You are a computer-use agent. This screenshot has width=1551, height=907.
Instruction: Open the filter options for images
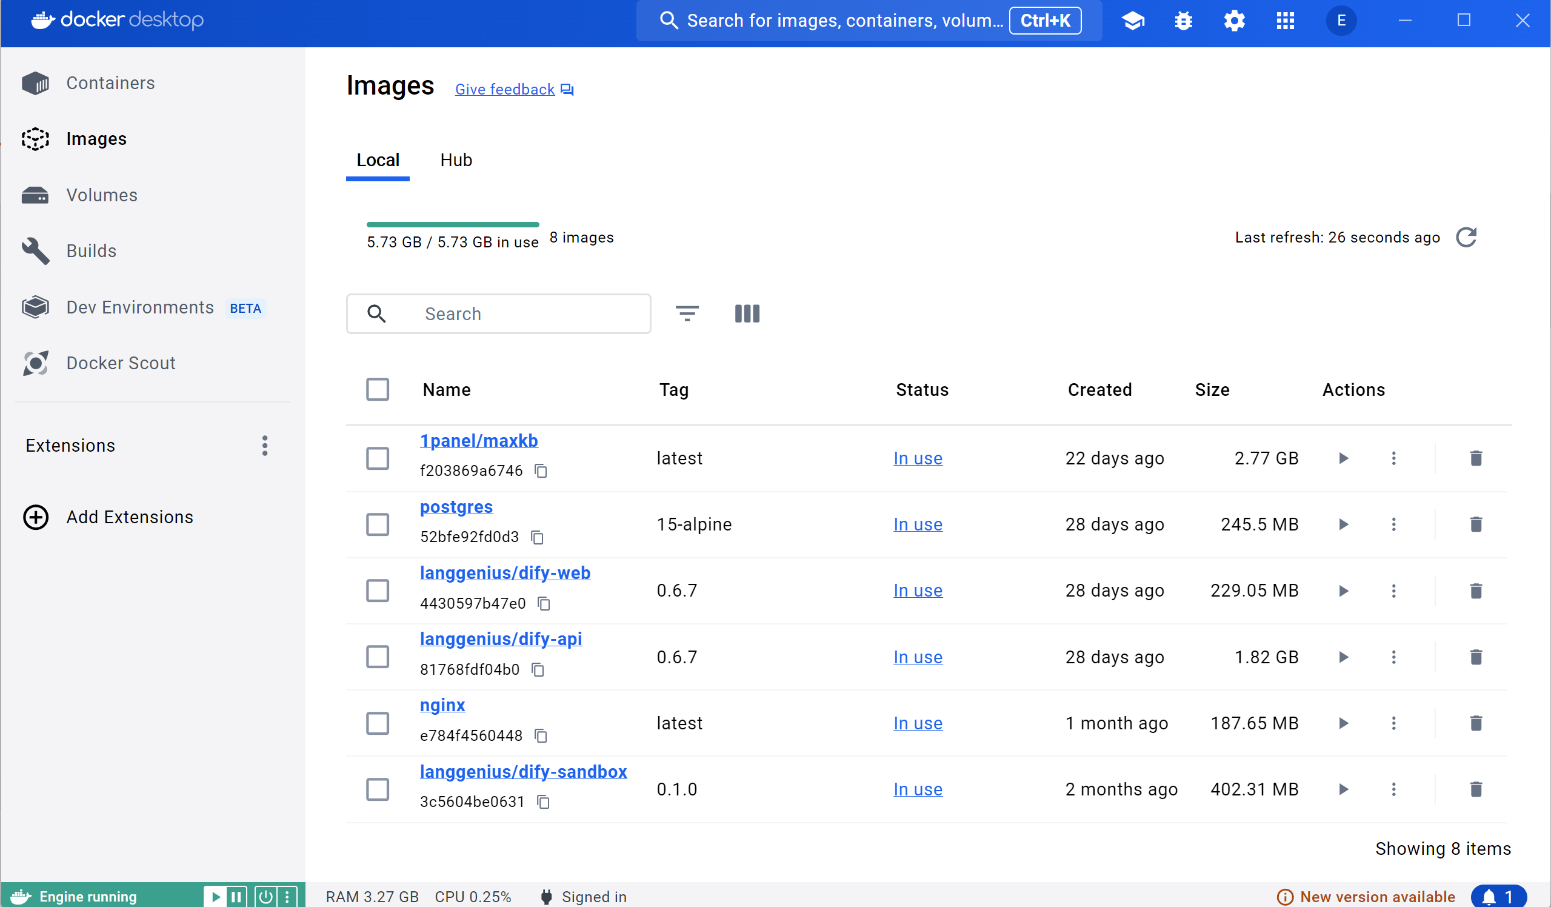pyautogui.click(x=687, y=313)
